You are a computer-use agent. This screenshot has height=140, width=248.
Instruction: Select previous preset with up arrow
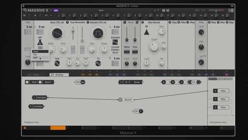155,10
